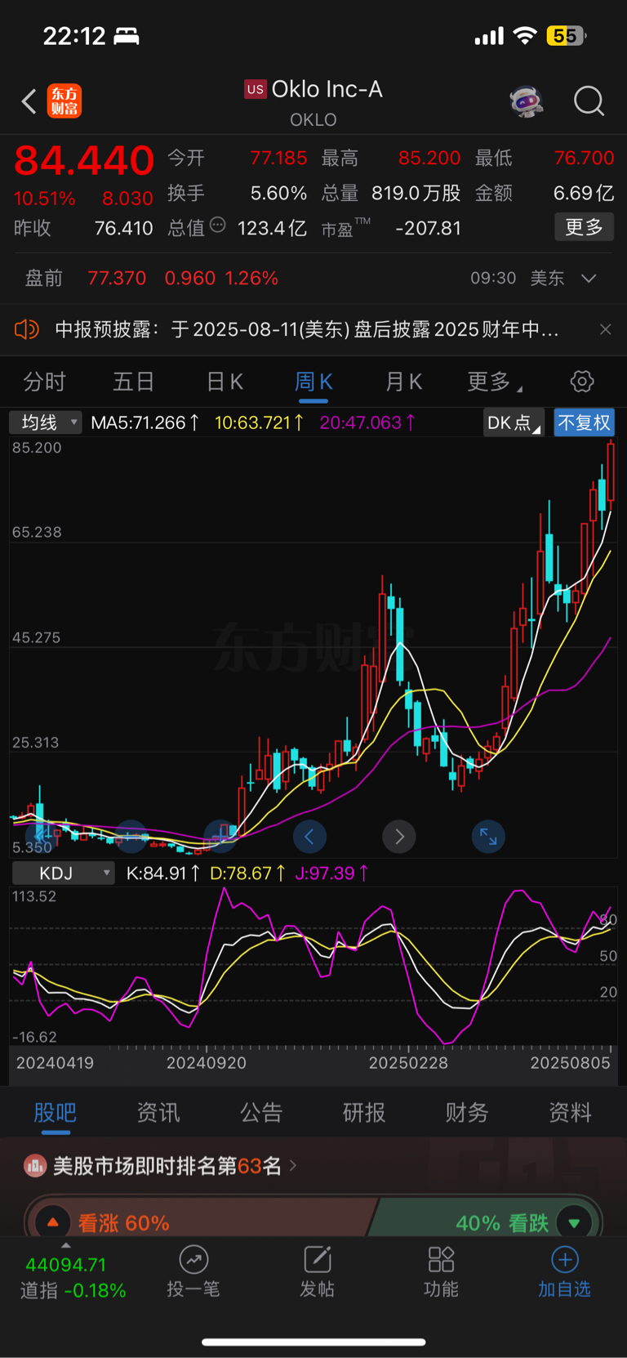This screenshot has height=1358, width=627.
Task: Tap the D:78.67 indicator value
Action: (248, 873)
